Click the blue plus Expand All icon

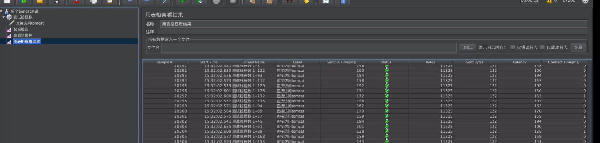[x=130, y=2]
